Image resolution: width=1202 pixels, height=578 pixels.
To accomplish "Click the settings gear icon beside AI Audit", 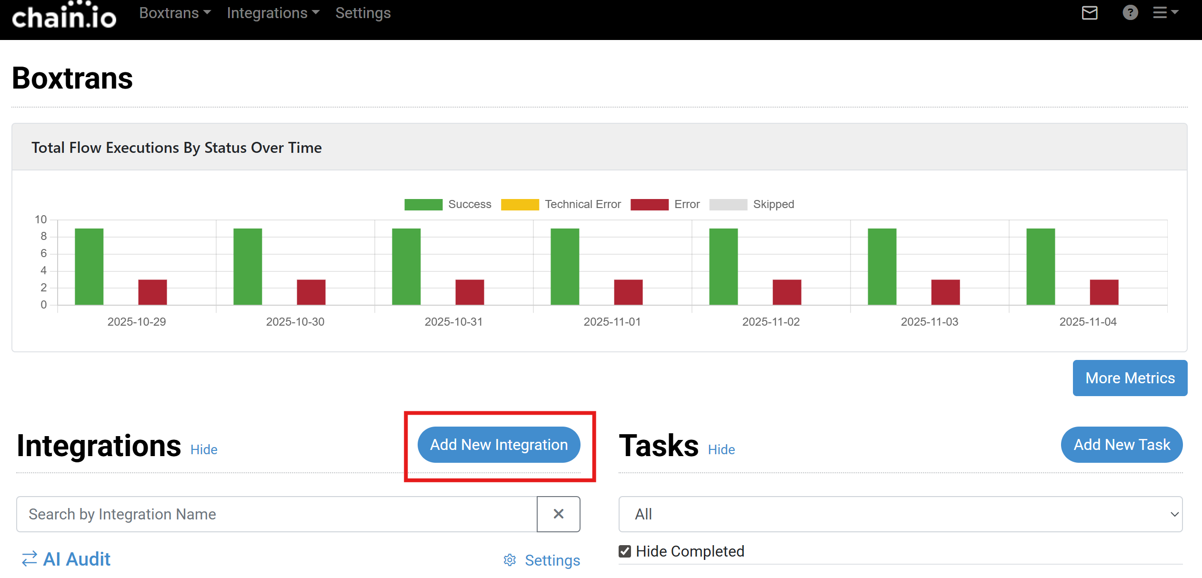I will tap(510, 560).
